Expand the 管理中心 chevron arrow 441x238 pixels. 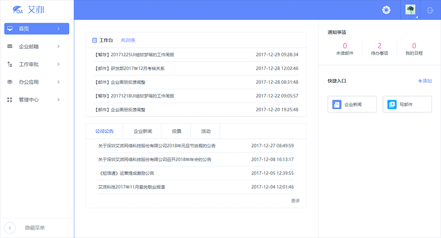59,100
